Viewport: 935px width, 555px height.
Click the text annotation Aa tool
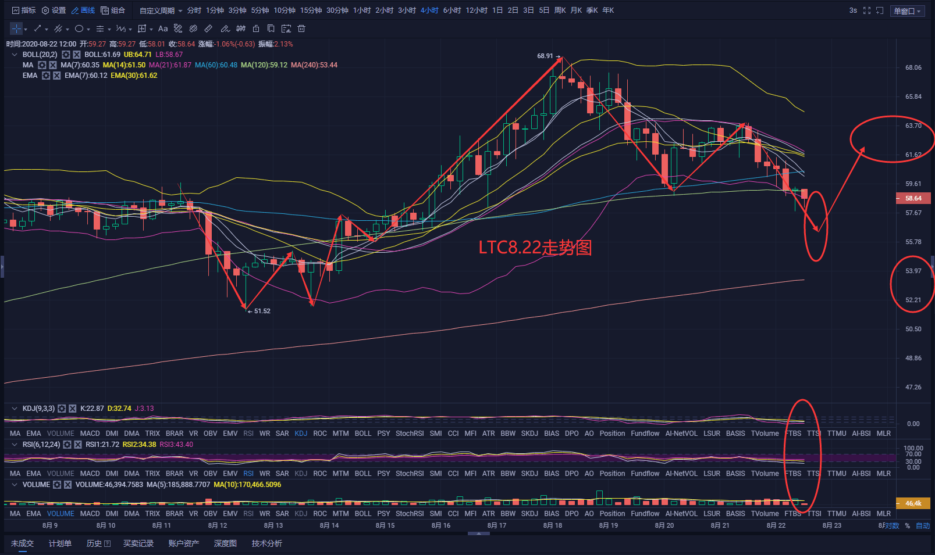tap(163, 28)
